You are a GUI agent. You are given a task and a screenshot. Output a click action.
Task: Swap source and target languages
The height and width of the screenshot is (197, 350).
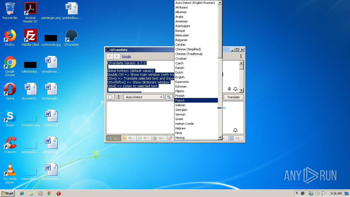(169, 97)
